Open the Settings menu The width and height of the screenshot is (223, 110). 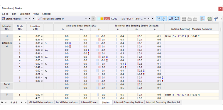[x=47, y=14]
